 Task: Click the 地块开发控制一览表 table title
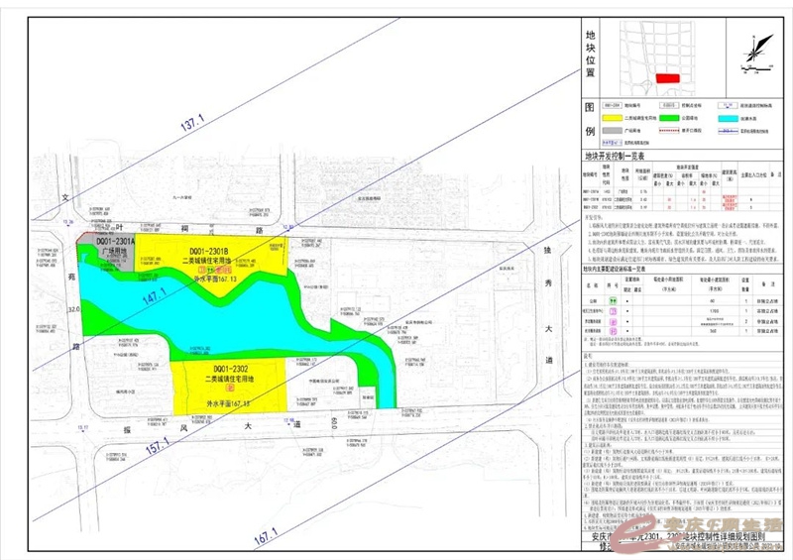(615, 156)
